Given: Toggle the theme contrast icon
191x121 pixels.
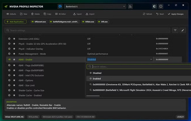Looking at the screenshot, I should (x=154, y=6).
